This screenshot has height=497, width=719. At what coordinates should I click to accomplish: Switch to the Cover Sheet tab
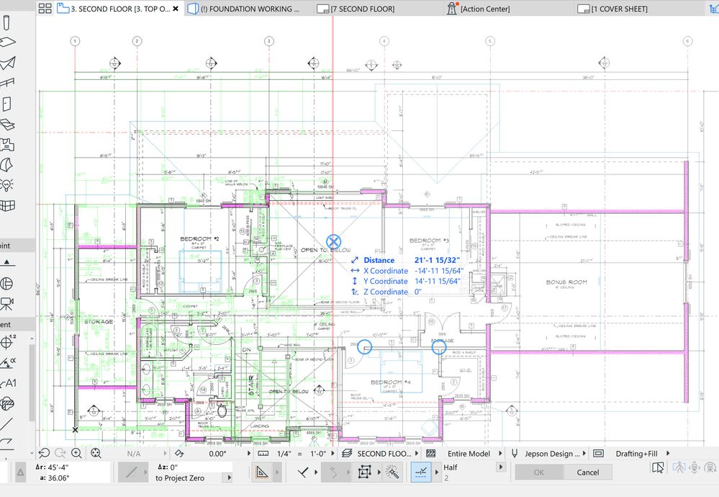point(618,9)
